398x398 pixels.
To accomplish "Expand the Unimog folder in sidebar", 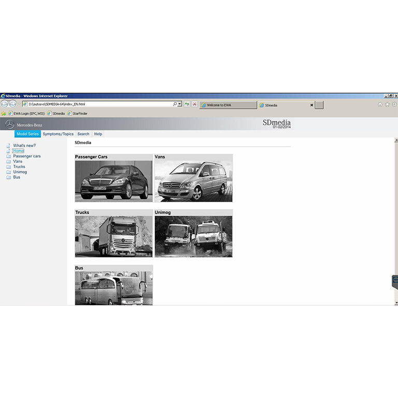I will click(20, 172).
